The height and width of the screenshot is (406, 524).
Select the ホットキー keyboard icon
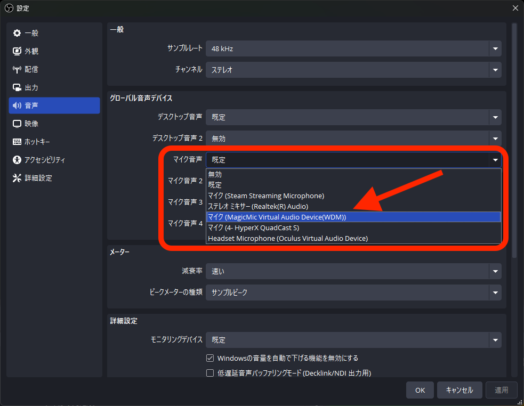click(17, 142)
